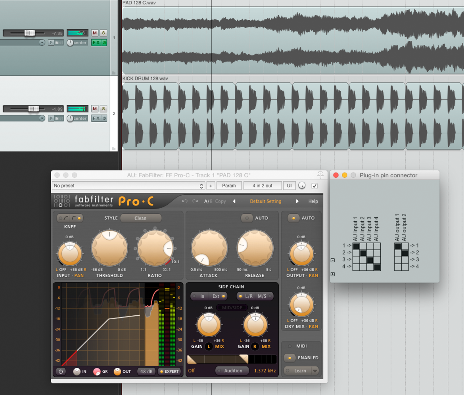Screen dimensions: 464x395
Task: Click the plus button beside preset box
Action: [211, 186]
